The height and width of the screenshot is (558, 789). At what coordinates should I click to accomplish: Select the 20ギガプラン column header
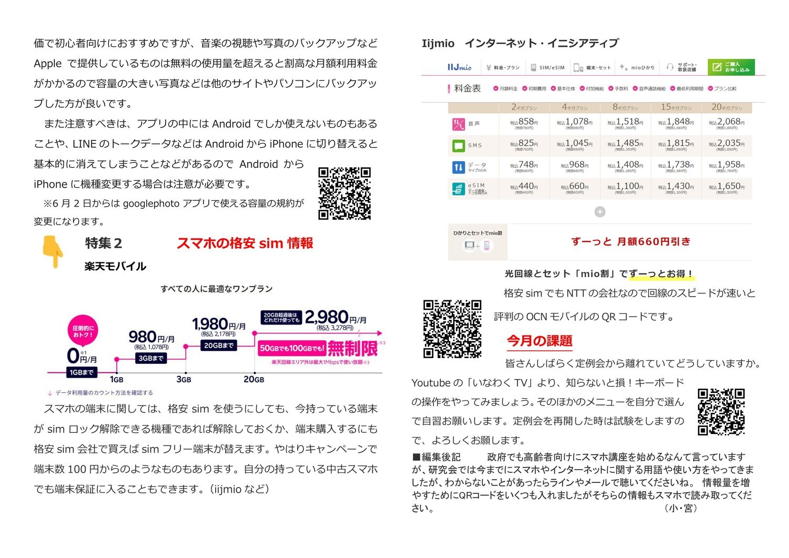(x=726, y=107)
